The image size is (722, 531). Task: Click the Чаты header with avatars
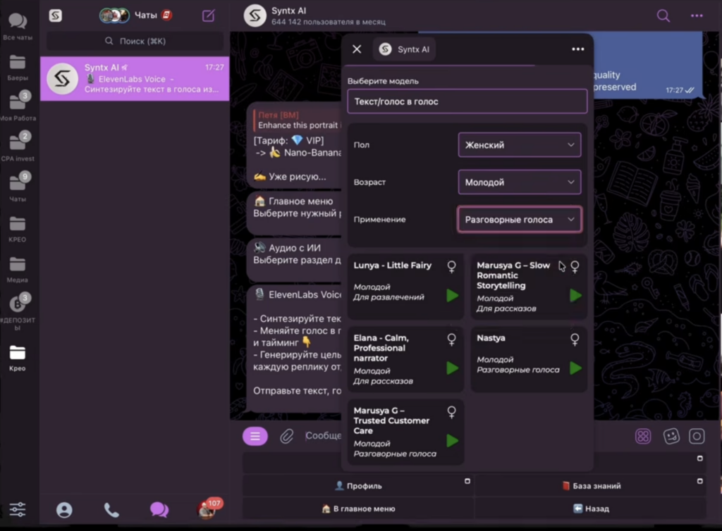136,15
